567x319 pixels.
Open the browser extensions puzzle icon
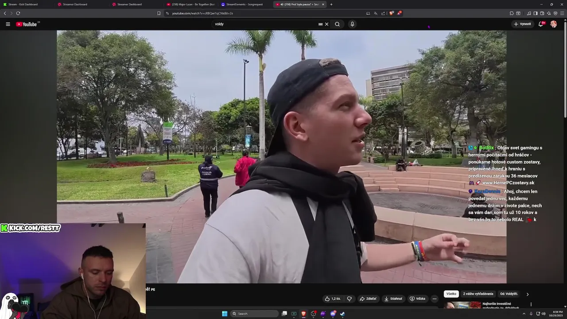click(x=512, y=13)
